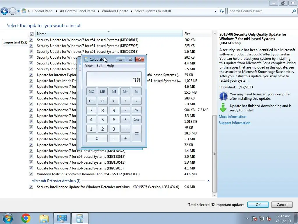Open Windows Explorer from the taskbar

pyautogui.click(x=44, y=218)
